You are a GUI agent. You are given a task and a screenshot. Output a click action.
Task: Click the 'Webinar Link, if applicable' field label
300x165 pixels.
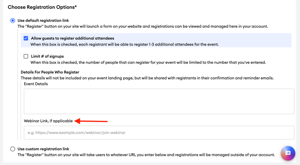(x=48, y=121)
